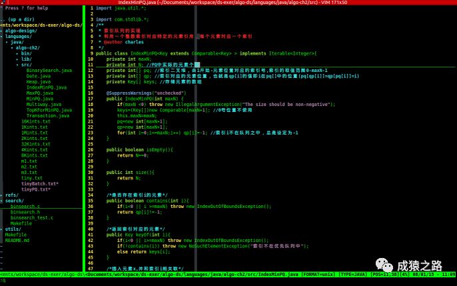Open the binsearch.h header file
This screenshot has width=457, height=286.
[25, 212]
